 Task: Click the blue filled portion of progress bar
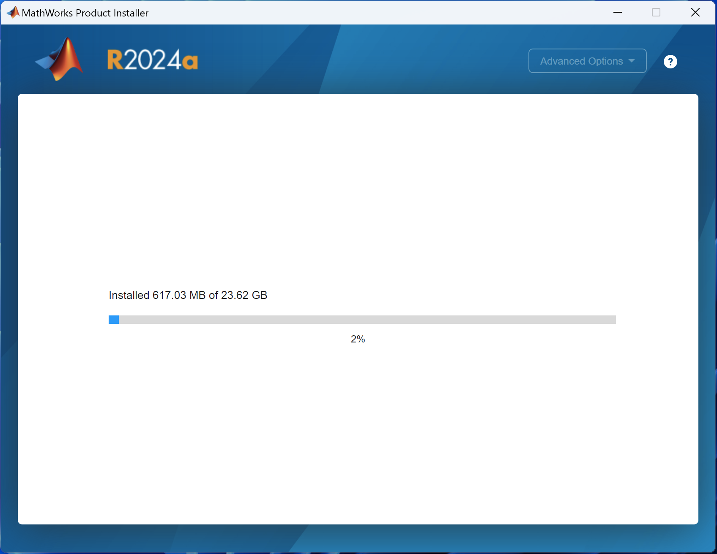(114, 320)
